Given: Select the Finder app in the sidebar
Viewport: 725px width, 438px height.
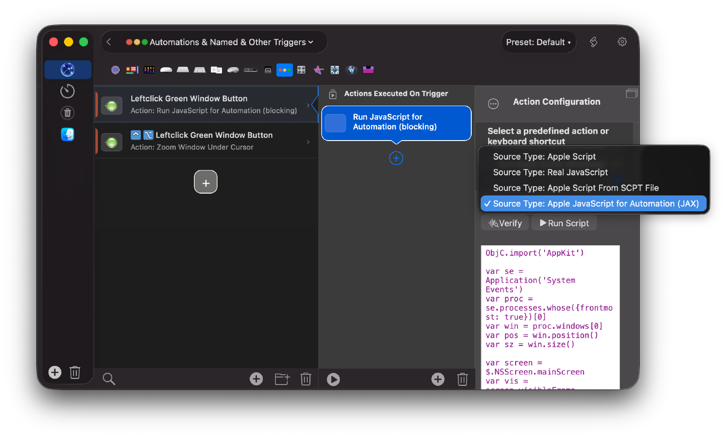Looking at the screenshot, I should (x=68, y=134).
